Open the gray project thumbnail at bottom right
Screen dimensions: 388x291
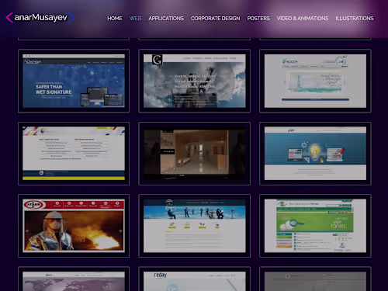pos(315,279)
